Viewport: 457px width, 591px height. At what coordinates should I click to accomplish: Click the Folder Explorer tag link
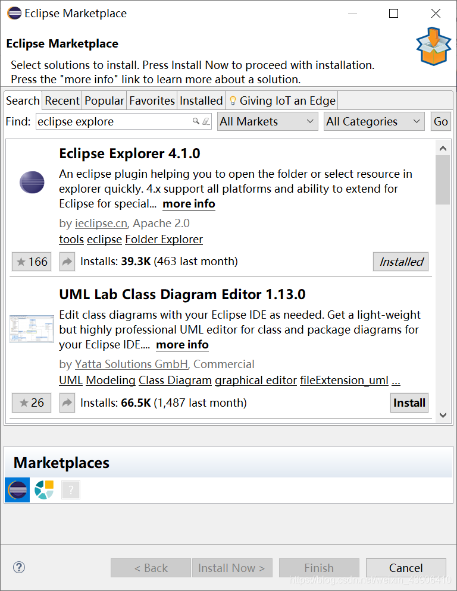pyautogui.click(x=164, y=240)
